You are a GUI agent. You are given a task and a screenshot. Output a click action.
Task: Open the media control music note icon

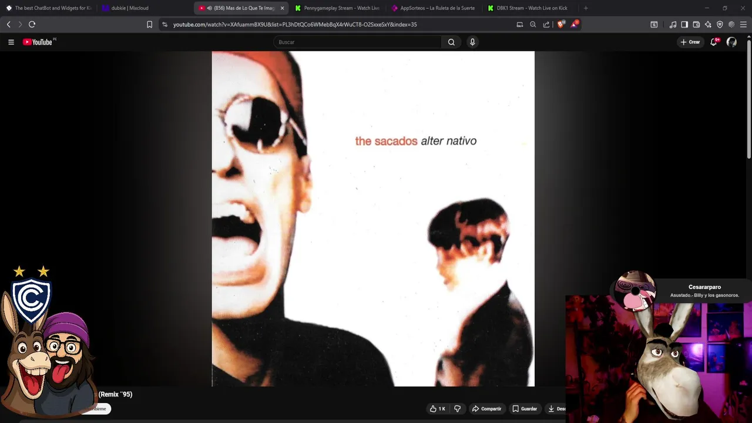pos(673,24)
